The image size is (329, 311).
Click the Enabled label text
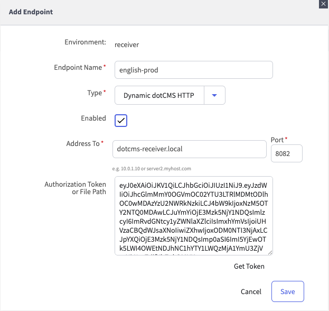[93, 118]
